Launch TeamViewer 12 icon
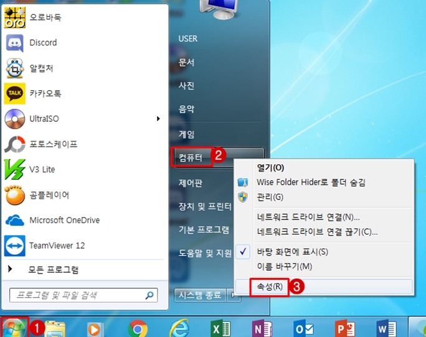This screenshot has width=426, height=337. [x=15, y=246]
